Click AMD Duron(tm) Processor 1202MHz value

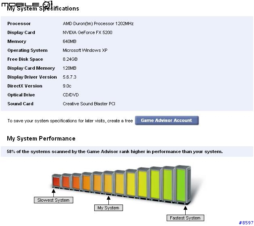click(x=98, y=23)
